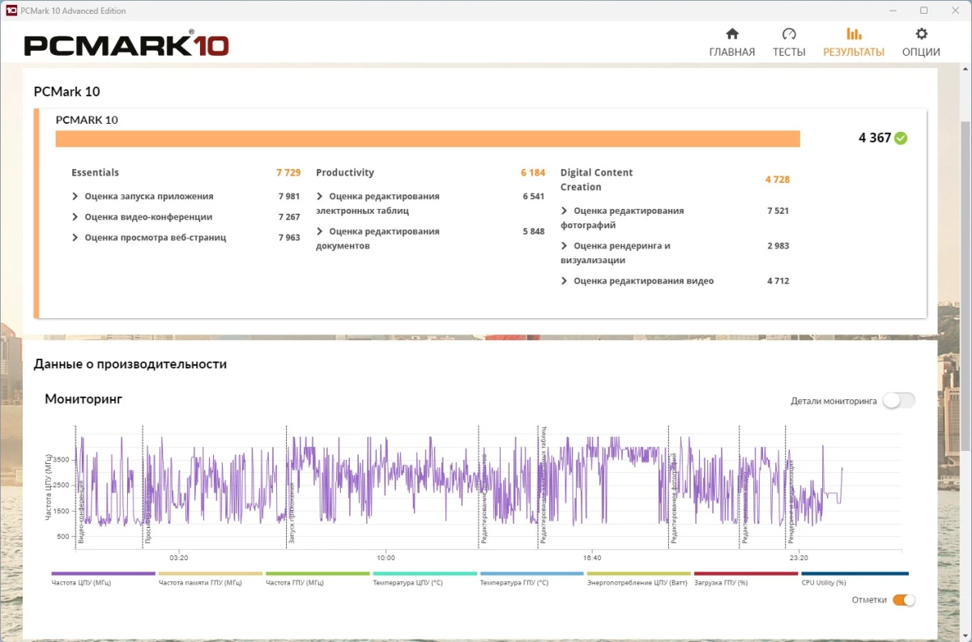Click the 23:20 time label on chart
The height and width of the screenshot is (642, 972).
click(x=799, y=558)
